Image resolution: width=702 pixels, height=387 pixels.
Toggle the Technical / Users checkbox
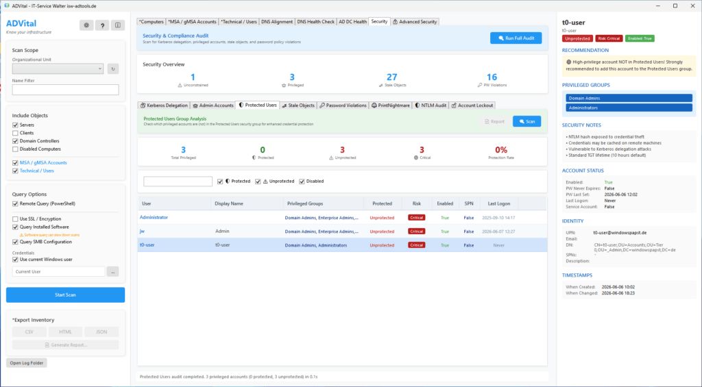pos(15,171)
